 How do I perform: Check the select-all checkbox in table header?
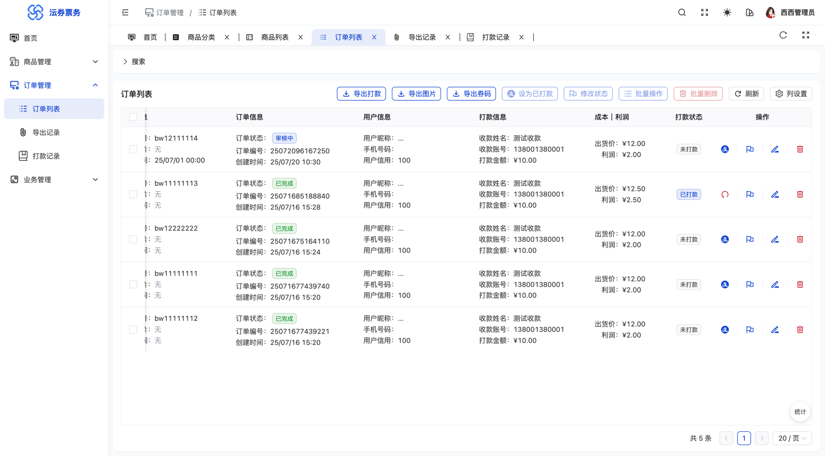[133, 117]
